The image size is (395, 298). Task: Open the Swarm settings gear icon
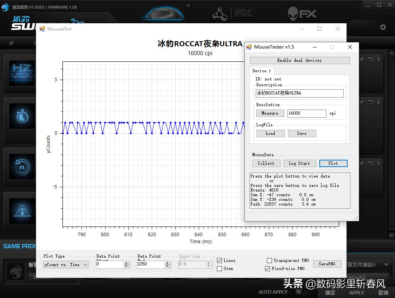383,27
